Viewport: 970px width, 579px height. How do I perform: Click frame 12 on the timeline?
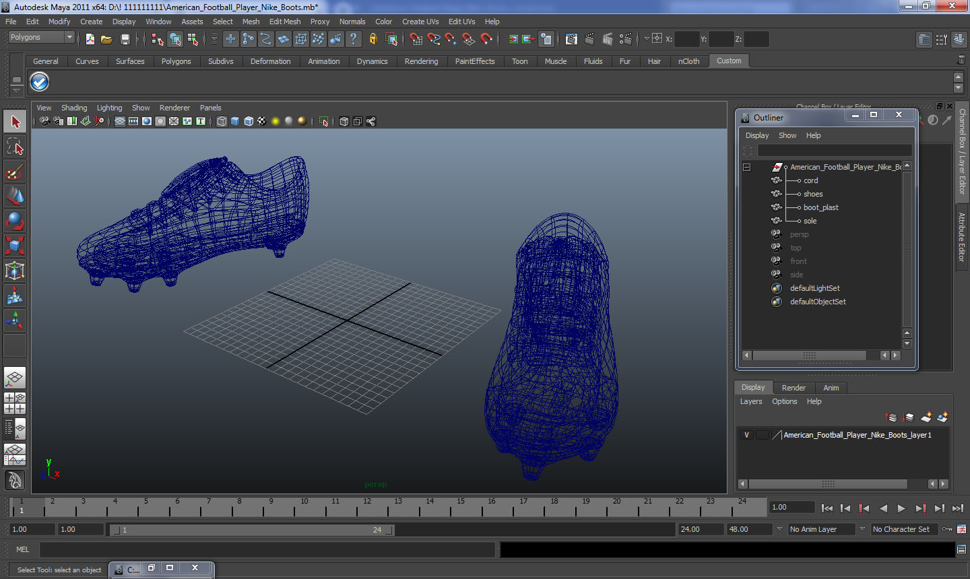(x=366, y=506)
